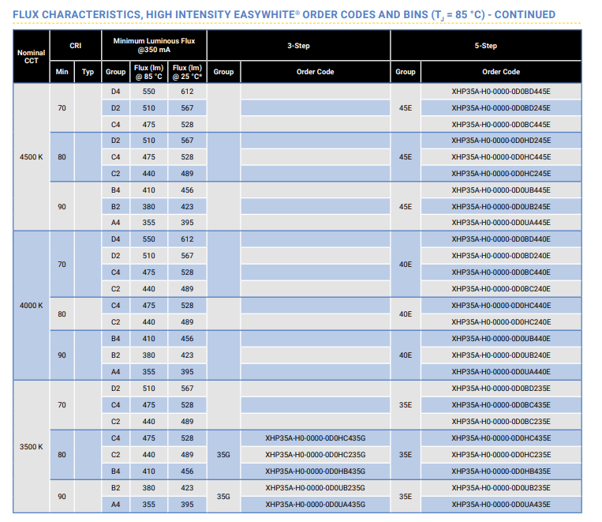Select order code XHP35A-H0-0000-0D0BC240E
This screenshot has height=522, width=602.
pyautogui.click(x=501, y=289)
